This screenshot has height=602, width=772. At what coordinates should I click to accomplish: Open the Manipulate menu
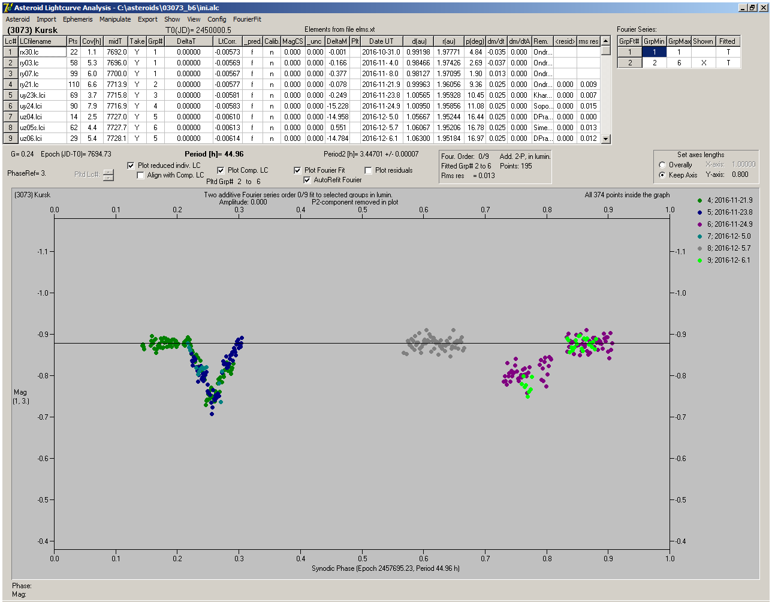[115, 19]
